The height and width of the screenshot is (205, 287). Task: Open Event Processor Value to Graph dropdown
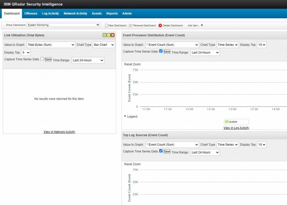(x=172, y=45)
